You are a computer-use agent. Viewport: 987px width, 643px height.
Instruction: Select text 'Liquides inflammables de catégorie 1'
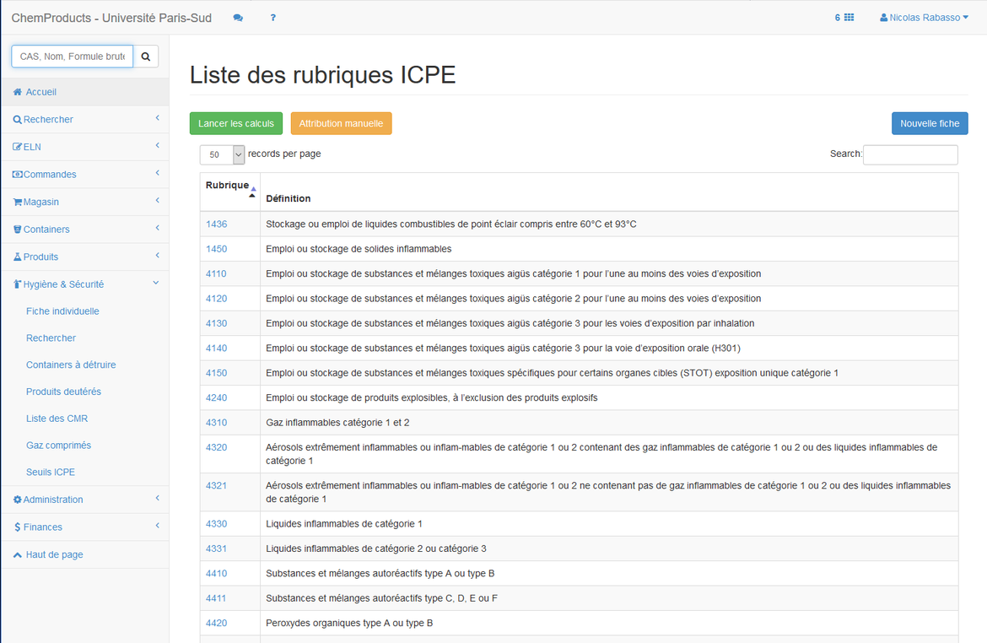[343, 524]
